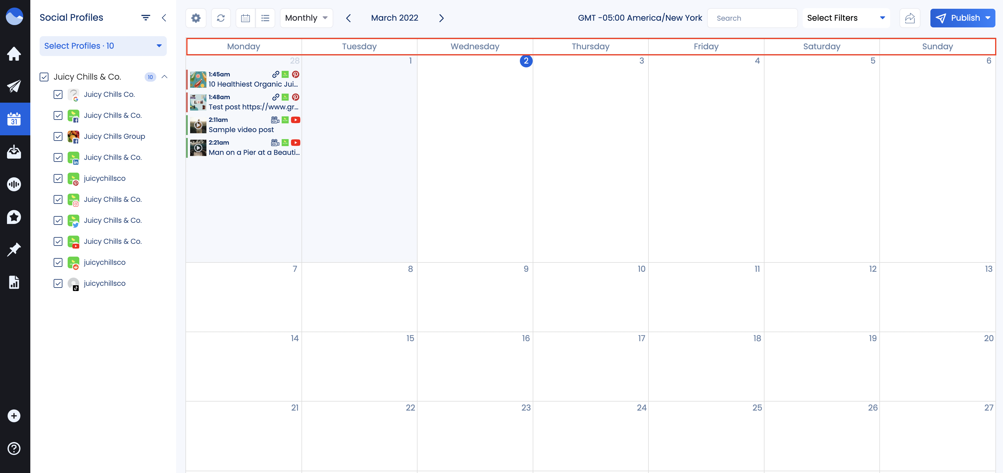Click the Search input field
This screenshot has height=473, width=1003.
pyautogui.click(x=752, y=18)
